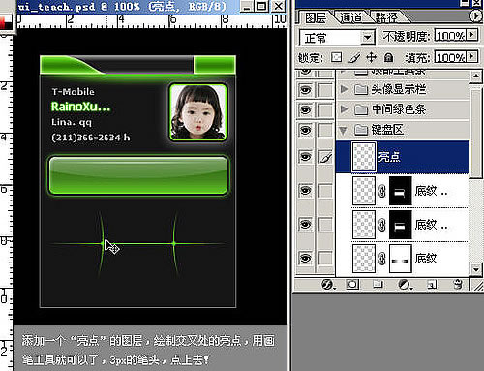Open the 不透明度 opacity slider arrow

point(472,34)
